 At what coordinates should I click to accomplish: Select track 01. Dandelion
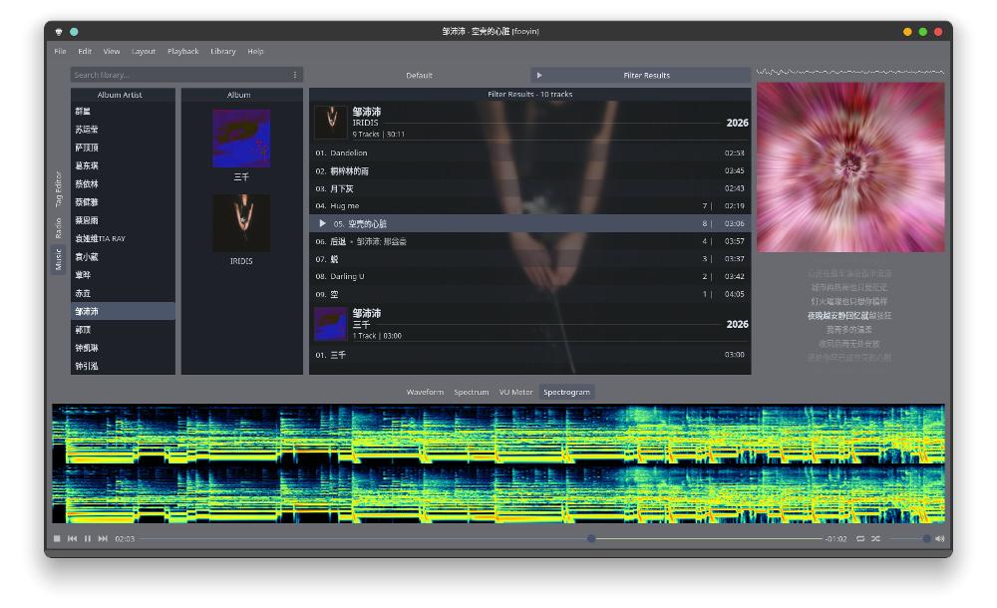[x=529, y=153]
